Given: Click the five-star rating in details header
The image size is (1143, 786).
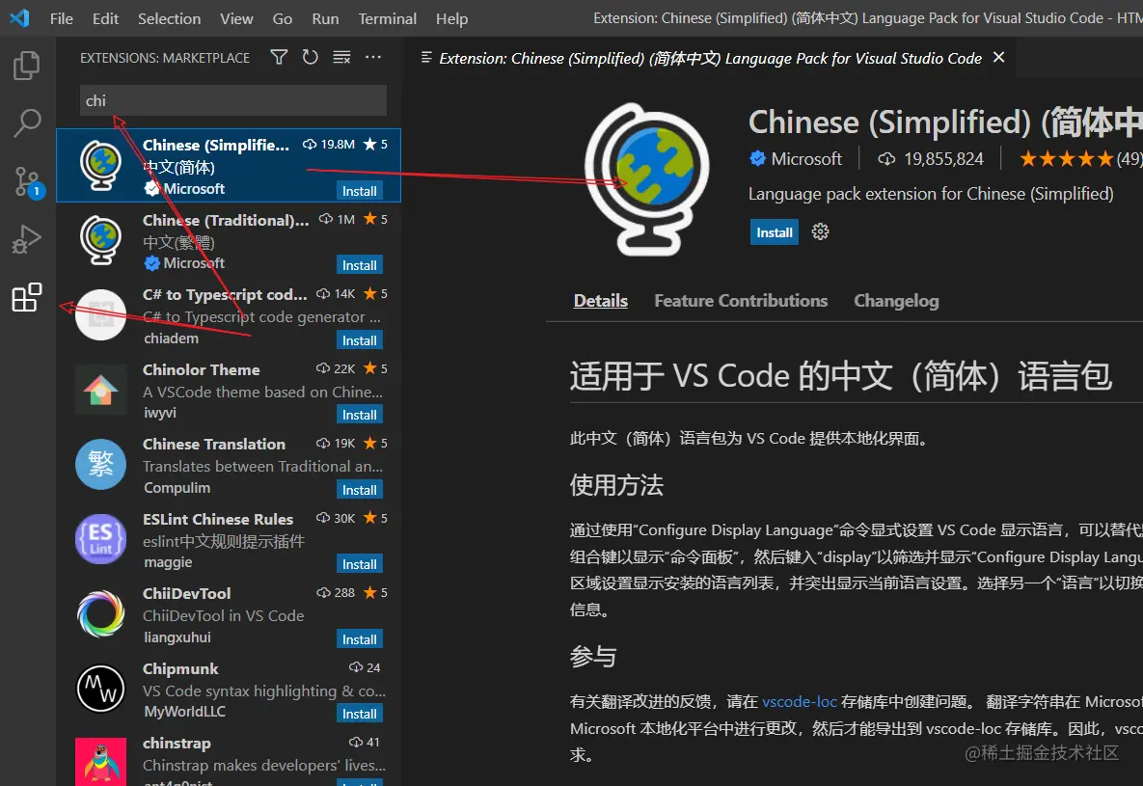Looking at the screenshot, I should point(1066,158).
